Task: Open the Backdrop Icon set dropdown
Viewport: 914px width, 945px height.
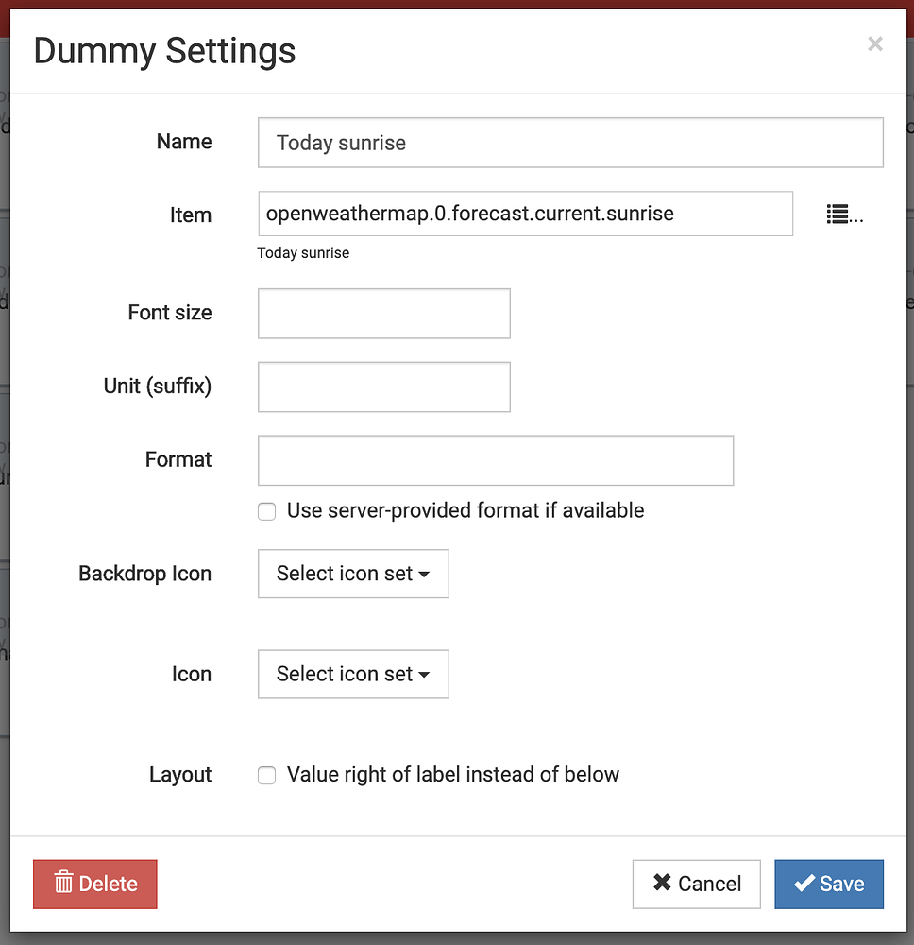Action: click(352, 574)
